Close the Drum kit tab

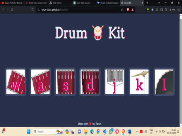(142, 3)
